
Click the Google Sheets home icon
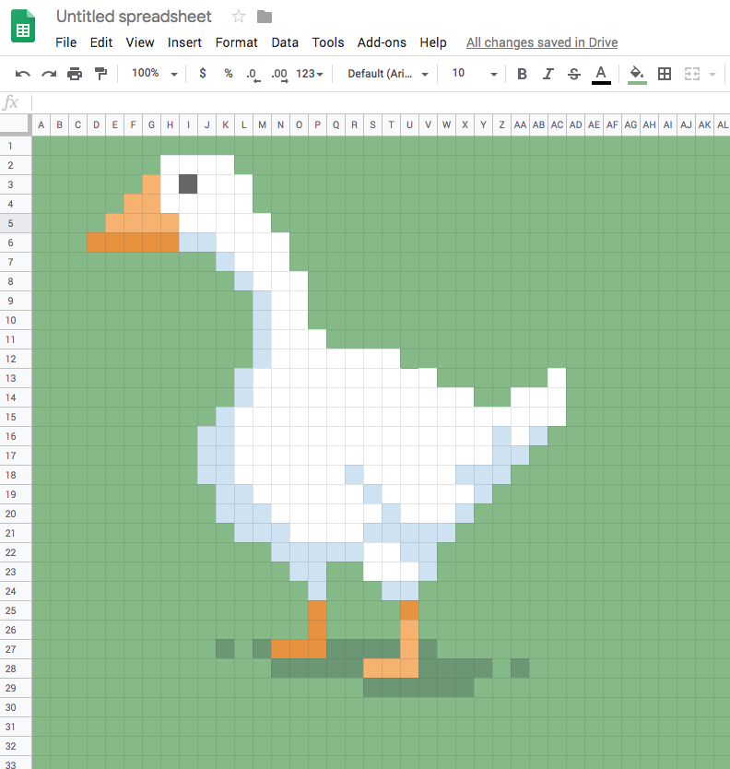click(22, 27)
